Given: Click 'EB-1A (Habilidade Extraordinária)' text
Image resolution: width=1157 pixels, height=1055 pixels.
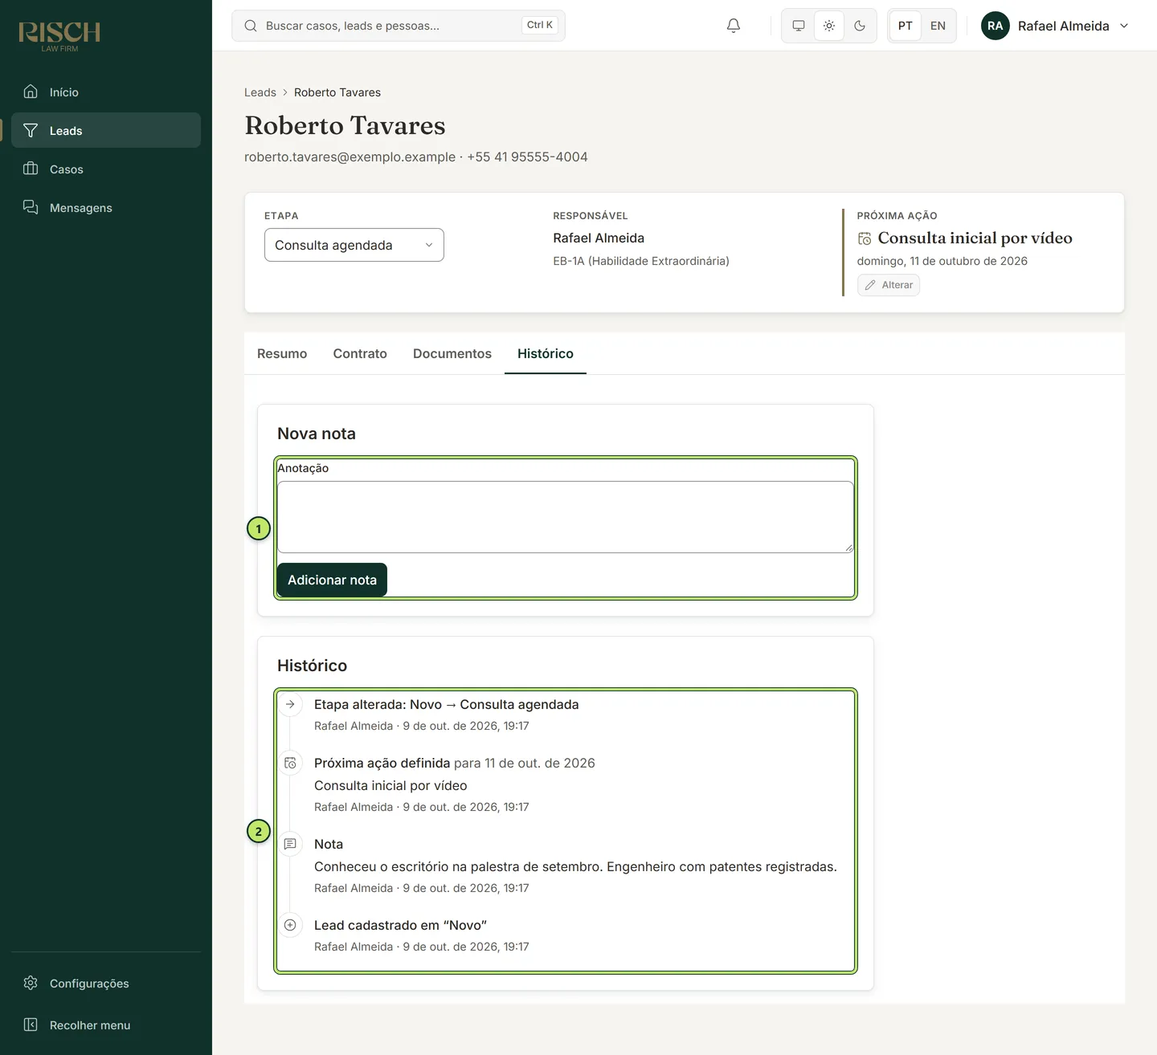Looking at the screenshot, I should click(641, 261).
